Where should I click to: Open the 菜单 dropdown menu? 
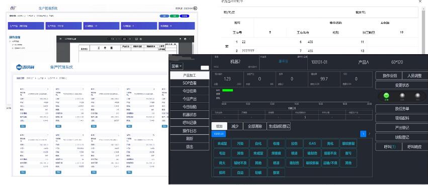coord(177,66)
